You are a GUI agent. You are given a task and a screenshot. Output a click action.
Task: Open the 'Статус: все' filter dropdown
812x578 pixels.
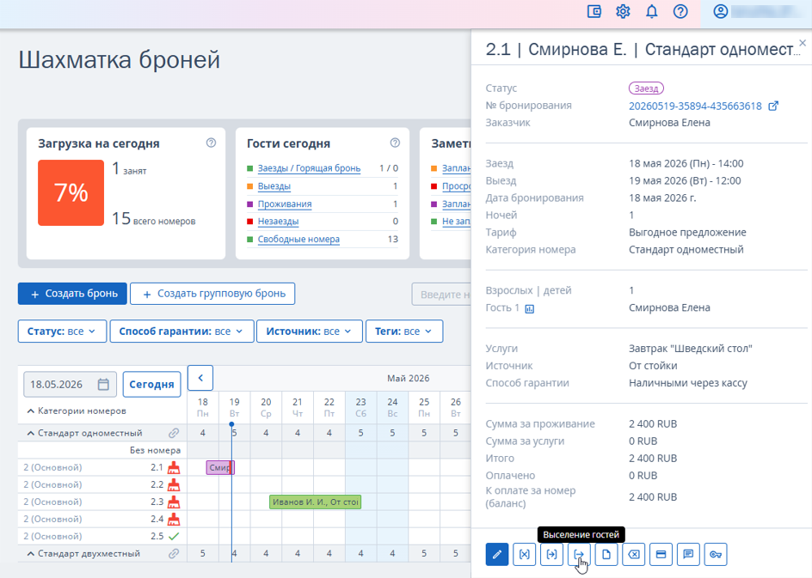[62, 332]
